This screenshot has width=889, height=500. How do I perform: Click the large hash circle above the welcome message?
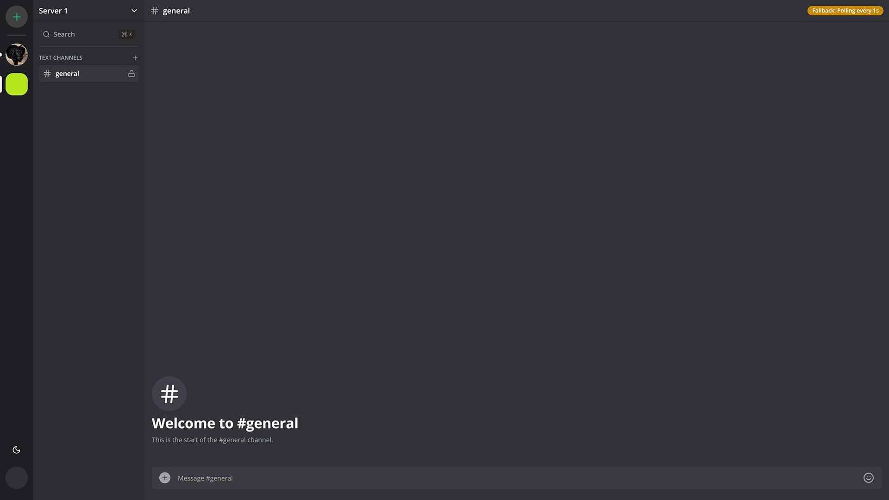point(169,394)
